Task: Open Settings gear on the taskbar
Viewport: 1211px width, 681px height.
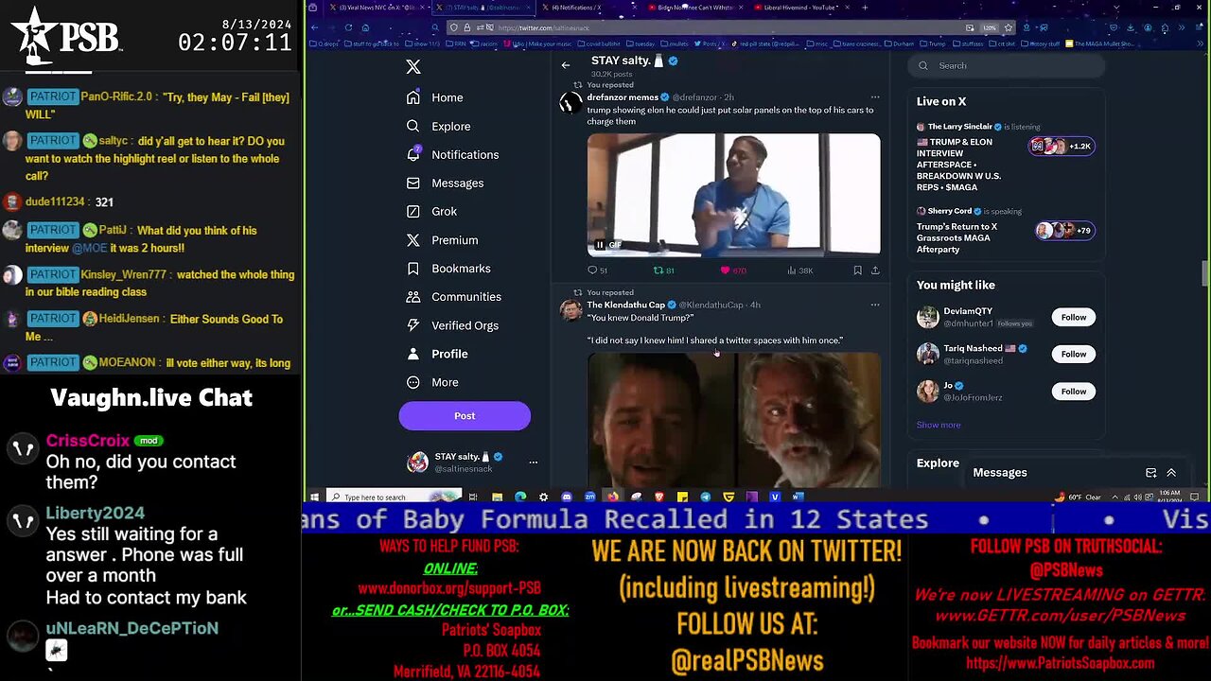Action: (543, 497)
